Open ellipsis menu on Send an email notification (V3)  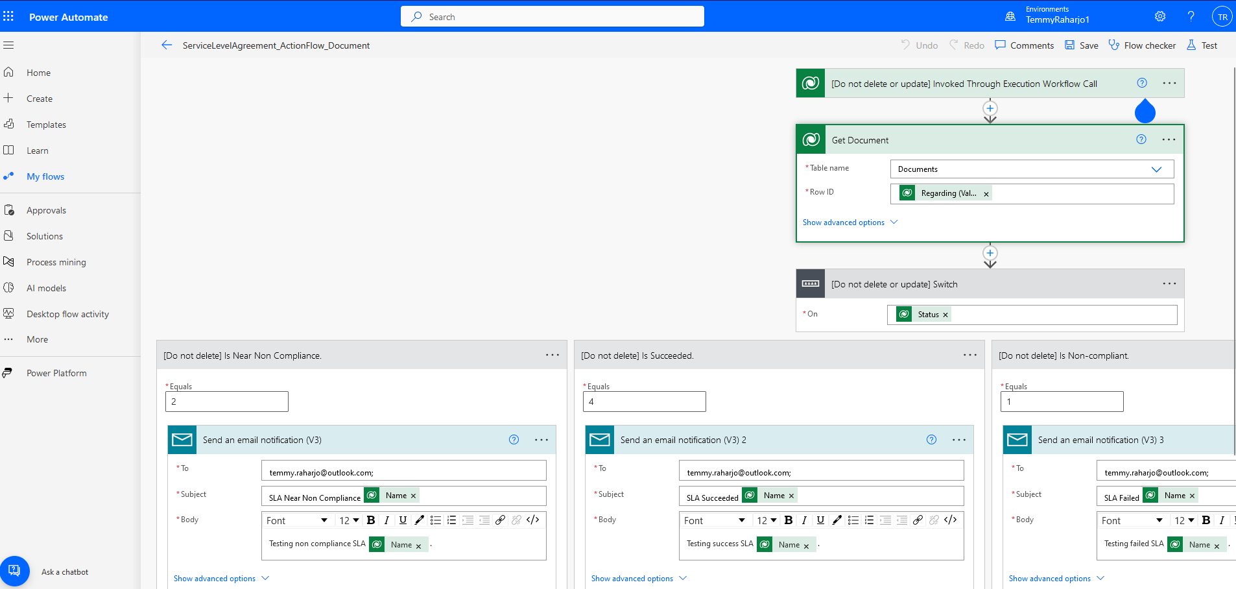(541, 440)
